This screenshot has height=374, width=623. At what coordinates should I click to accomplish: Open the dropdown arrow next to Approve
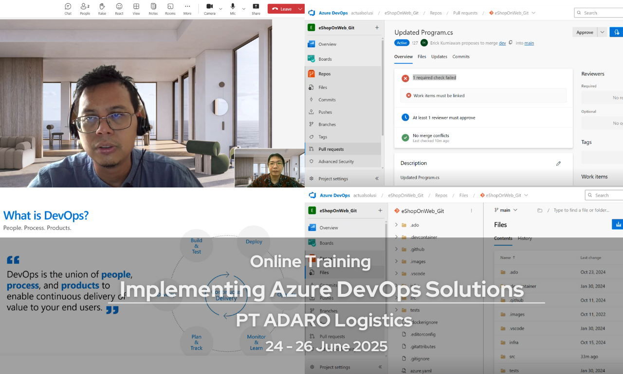[x=603, y=33]
